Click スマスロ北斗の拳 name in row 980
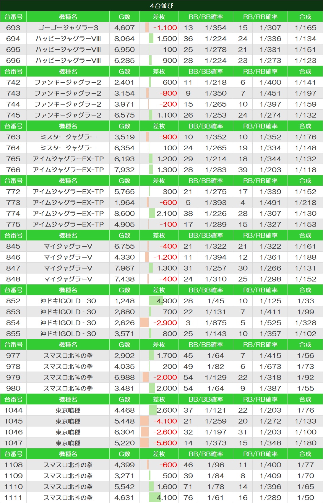 [x=68, y=388]
